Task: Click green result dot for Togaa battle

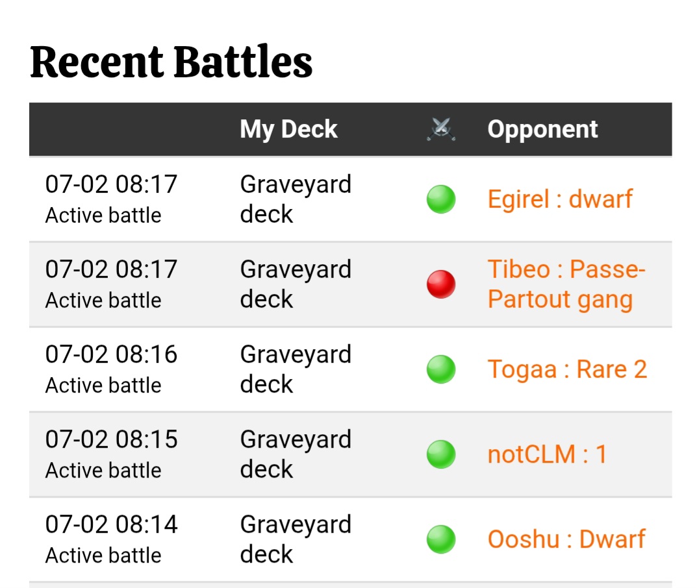Action: tap(441, 369)
